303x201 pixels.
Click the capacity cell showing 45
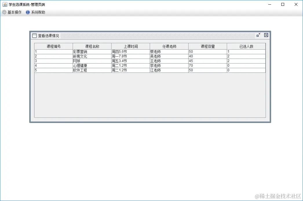pos(207,61)
